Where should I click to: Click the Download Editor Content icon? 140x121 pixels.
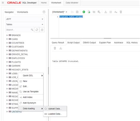tap(106, 12)
